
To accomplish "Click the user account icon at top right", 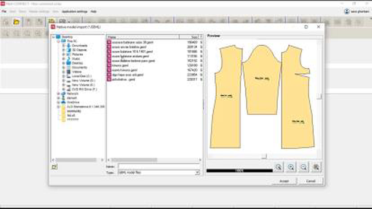I will click(x=346, y=12).
